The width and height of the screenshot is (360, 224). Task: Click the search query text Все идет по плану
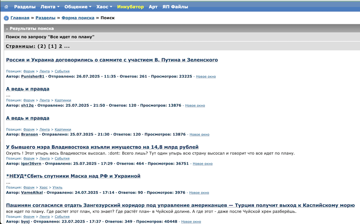pos(71,37)
